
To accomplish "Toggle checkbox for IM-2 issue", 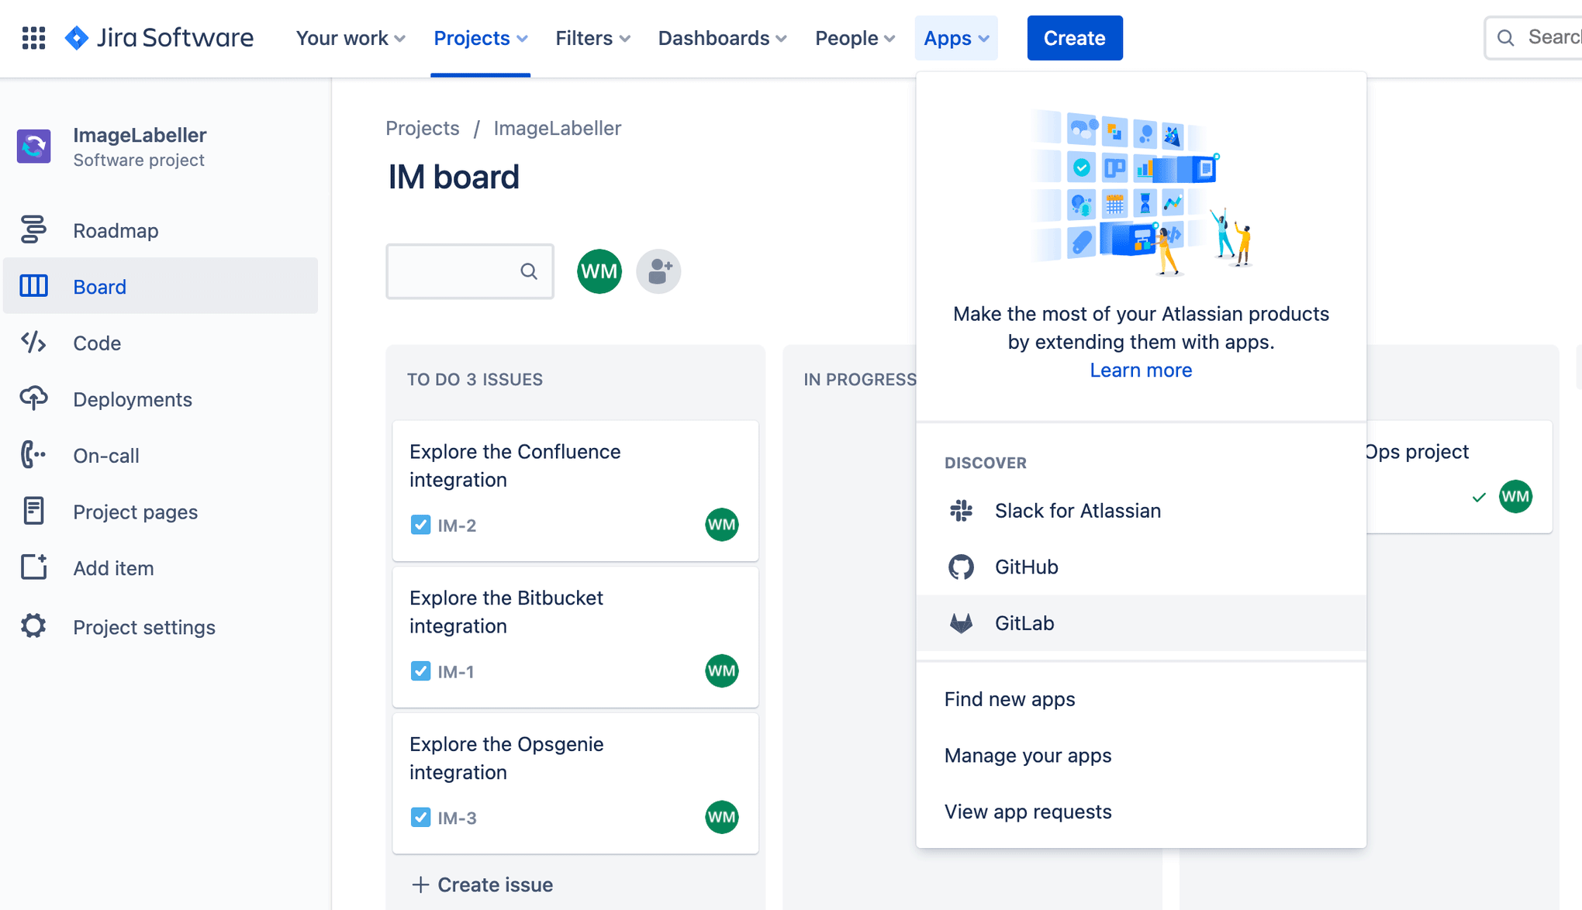I will pyautogui.click(x=420, y=526).
